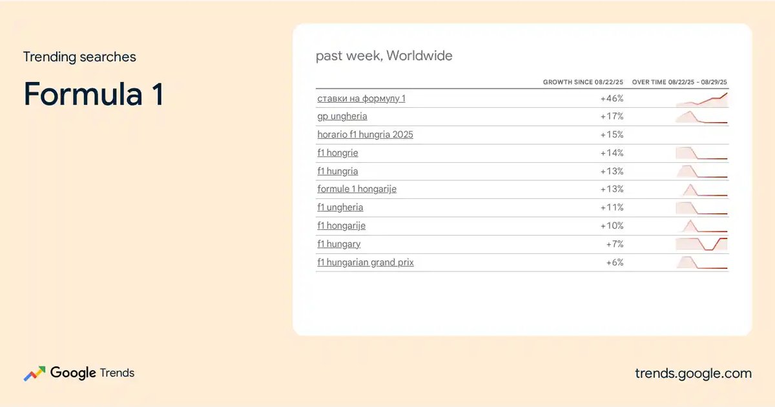Open the 'f1 hungary' search link
This screenshot has width=775, height=407.
pyautogui.click(x=339, y=244)
